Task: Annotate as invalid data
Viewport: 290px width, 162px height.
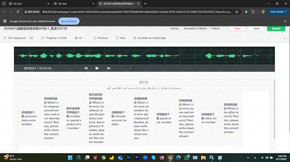Action: click(x=149, y=38)
